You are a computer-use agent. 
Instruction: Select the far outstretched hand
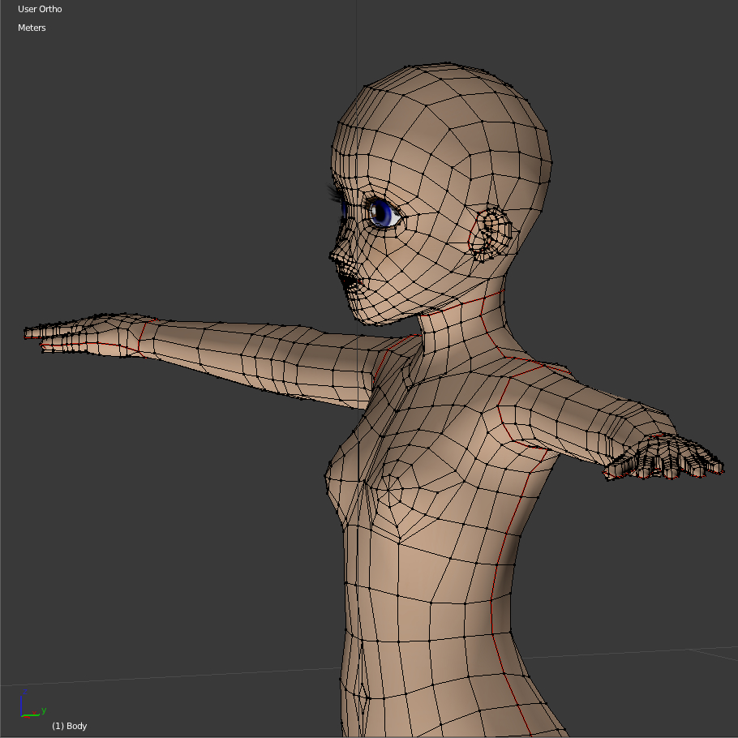tap(73, 333)
